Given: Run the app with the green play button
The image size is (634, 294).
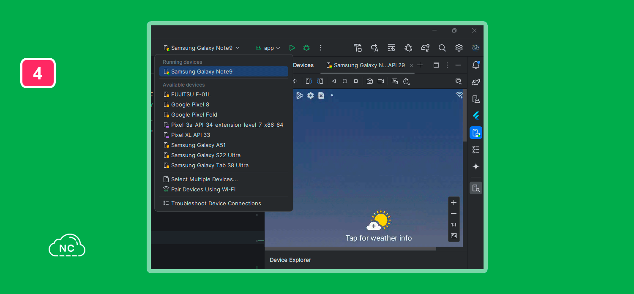Looking at the screenshot, I should coord(292,48).
